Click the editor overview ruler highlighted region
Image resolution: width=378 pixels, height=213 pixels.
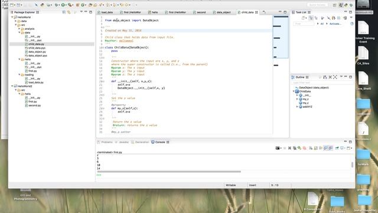281,37
